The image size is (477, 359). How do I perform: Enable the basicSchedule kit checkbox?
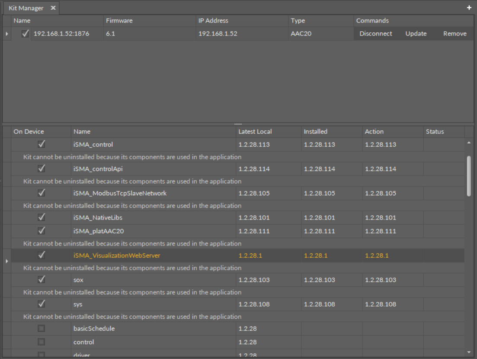(42, 329)
